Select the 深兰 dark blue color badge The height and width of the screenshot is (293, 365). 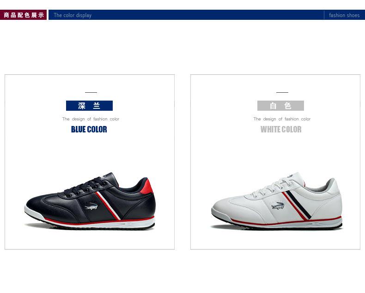point(89,106)
